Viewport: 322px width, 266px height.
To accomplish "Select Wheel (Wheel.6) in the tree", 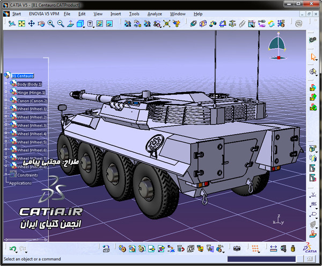I will pyautogui.click(x=32, y=150).
